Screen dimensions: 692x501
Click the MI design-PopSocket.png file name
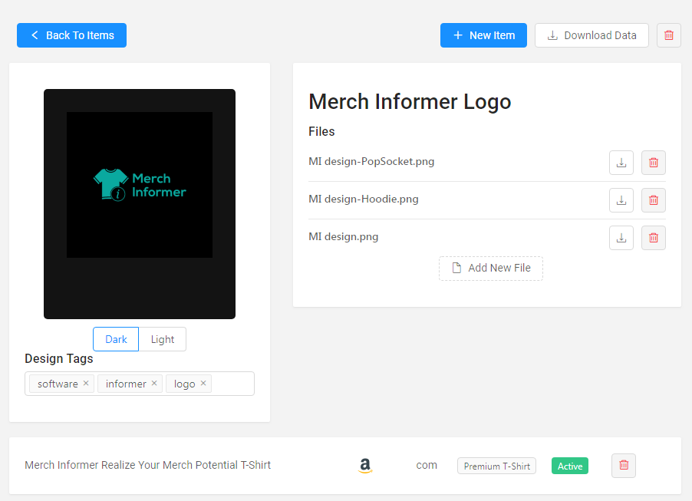tap(371, 162)
